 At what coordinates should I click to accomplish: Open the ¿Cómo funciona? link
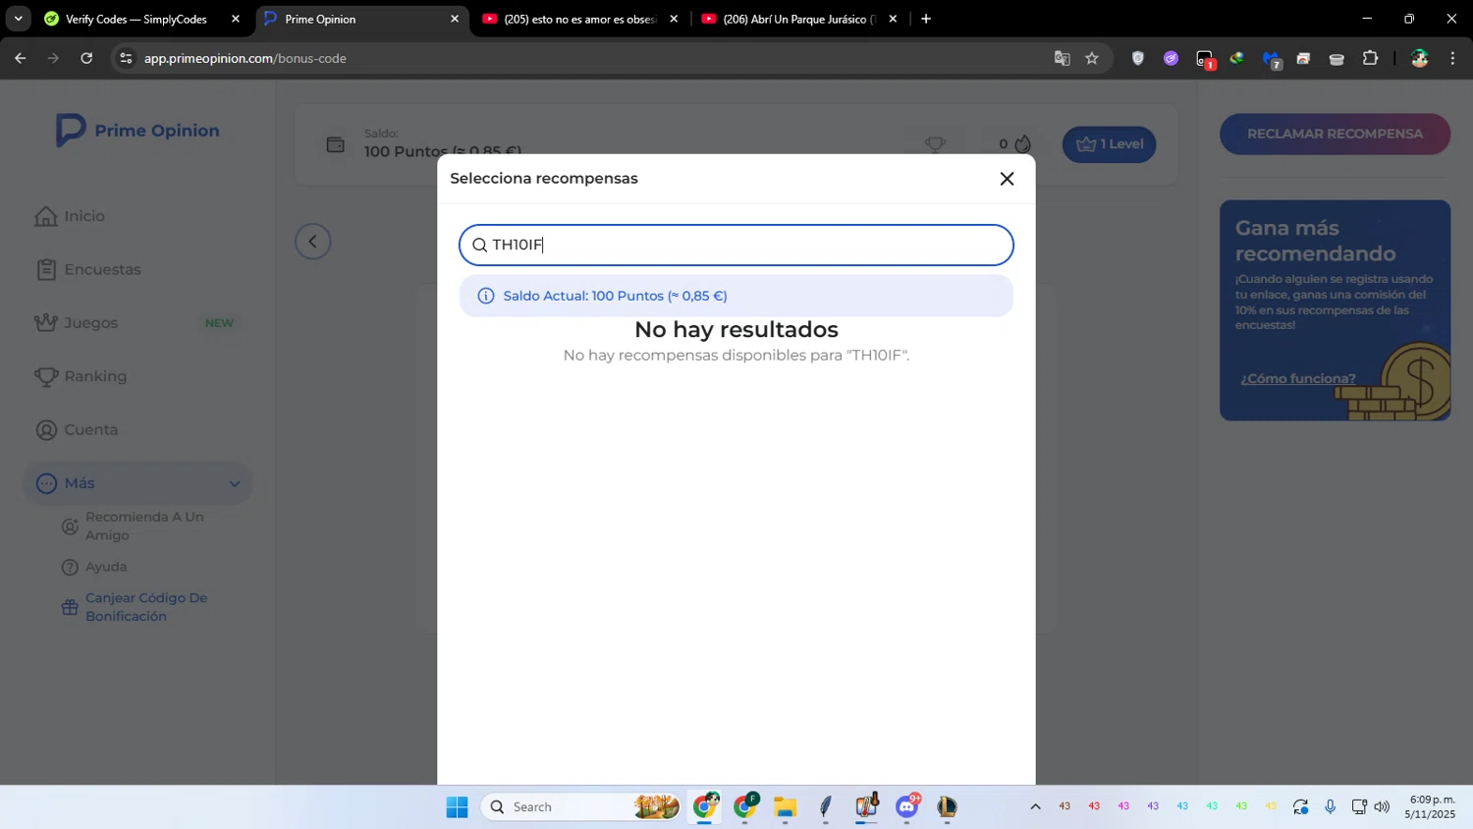[1297, 378]
